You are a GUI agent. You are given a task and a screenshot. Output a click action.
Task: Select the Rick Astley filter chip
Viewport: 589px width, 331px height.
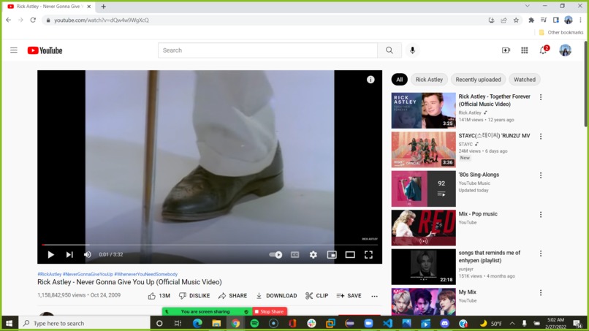pyautogui.click(x=429, y=80)
